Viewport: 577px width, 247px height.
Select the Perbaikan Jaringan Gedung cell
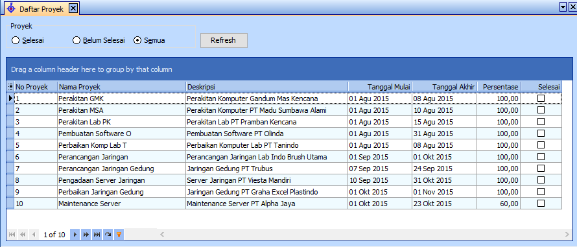tap(121, 192)
